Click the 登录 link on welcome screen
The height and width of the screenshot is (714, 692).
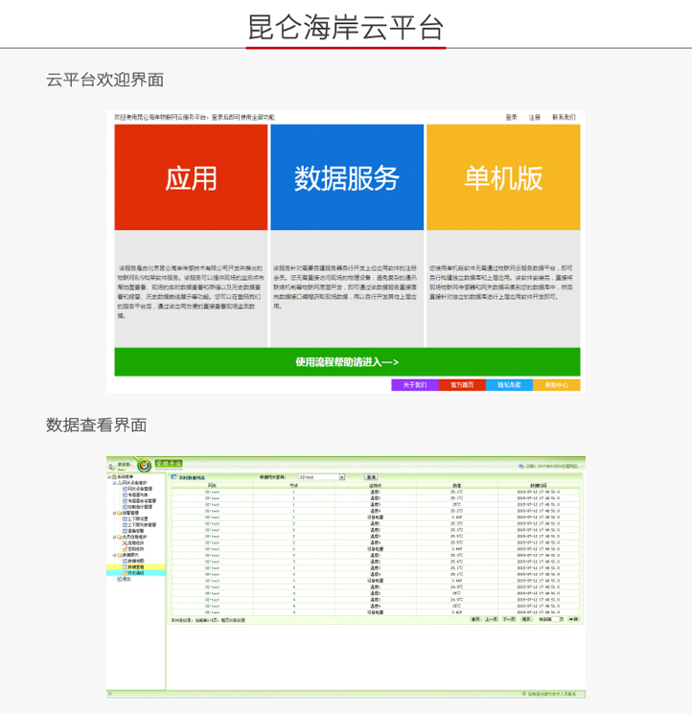[x=511, y=117]
